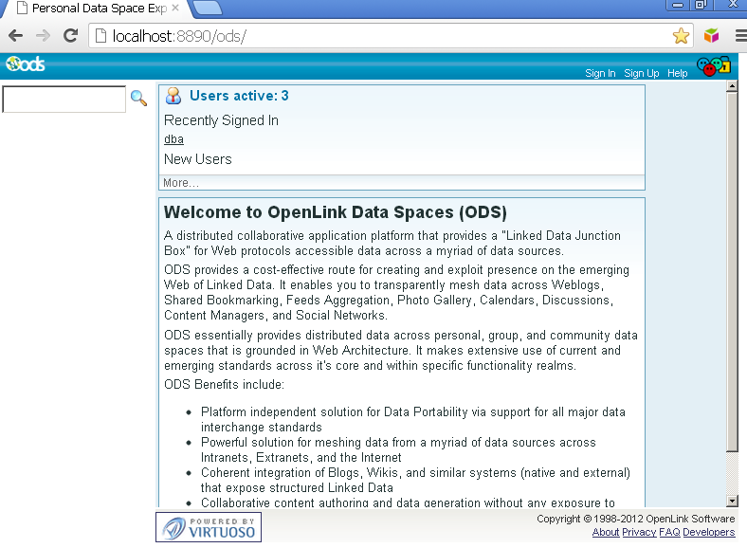Open the About footer link
This screenshot has height=548, width=747.
pos(606,532)
